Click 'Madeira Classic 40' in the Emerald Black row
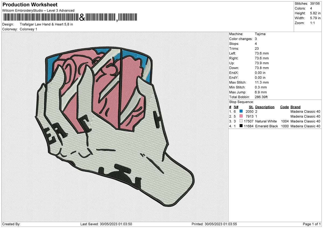 coord(306,126)
